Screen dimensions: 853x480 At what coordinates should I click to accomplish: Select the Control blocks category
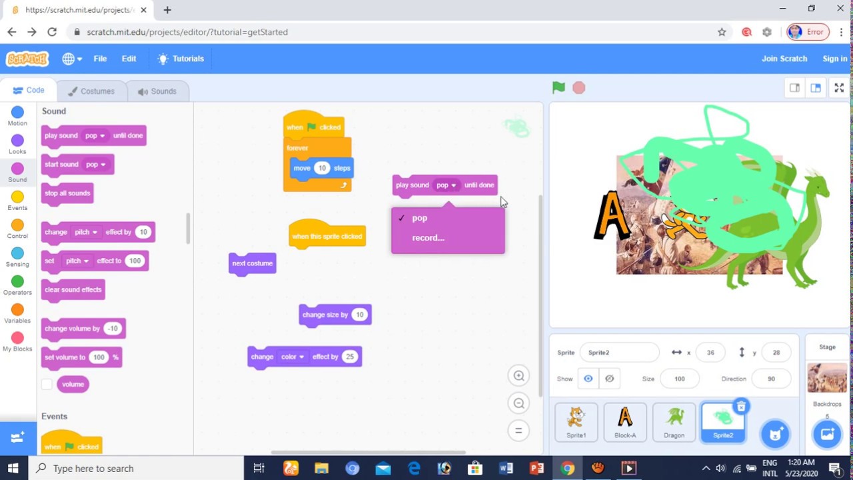click(17, 229)
